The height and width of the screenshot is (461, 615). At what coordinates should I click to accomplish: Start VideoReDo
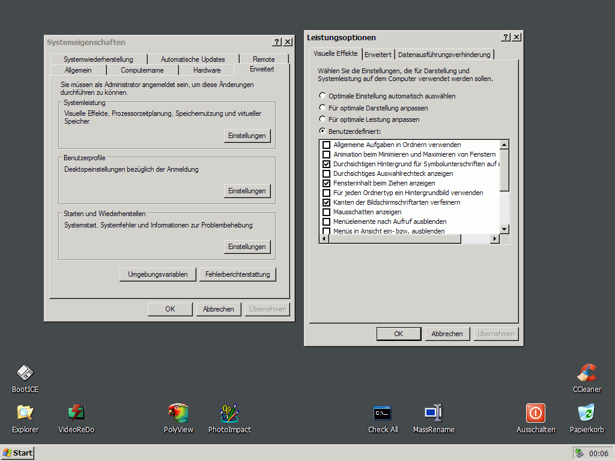point(76,413)
